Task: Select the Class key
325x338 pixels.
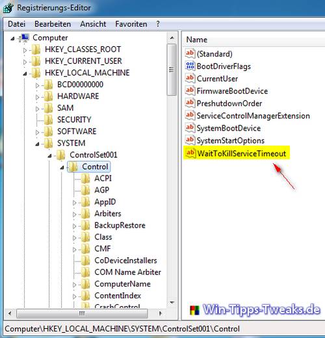Action: (x=103, y=237)
